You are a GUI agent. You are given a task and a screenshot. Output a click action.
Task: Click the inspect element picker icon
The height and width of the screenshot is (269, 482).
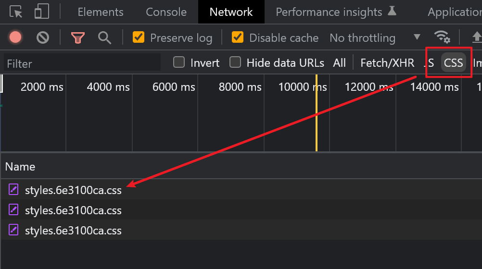(16, 12)
